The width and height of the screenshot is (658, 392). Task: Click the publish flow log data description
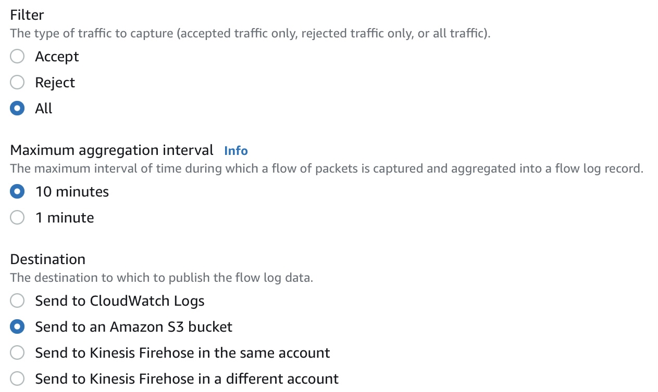[x=162, y=278]
